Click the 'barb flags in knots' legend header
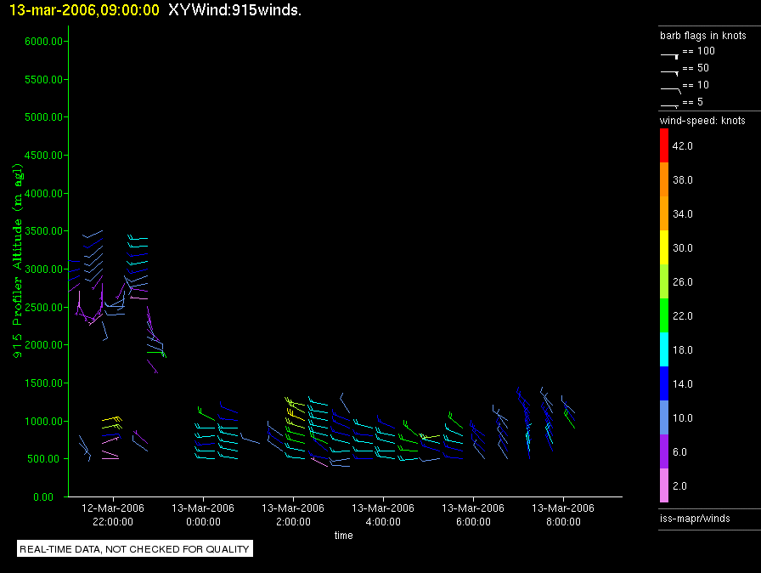This screenshot has height=573, width=761. (x=702, y=36)
